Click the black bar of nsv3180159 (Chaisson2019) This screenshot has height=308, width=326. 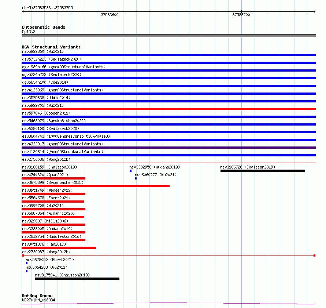pyautogui.click(x=42, y=171)
